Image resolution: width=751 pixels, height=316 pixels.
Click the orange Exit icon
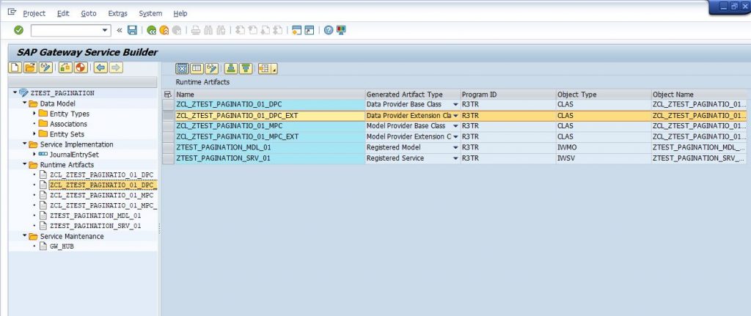coord(164,30)
